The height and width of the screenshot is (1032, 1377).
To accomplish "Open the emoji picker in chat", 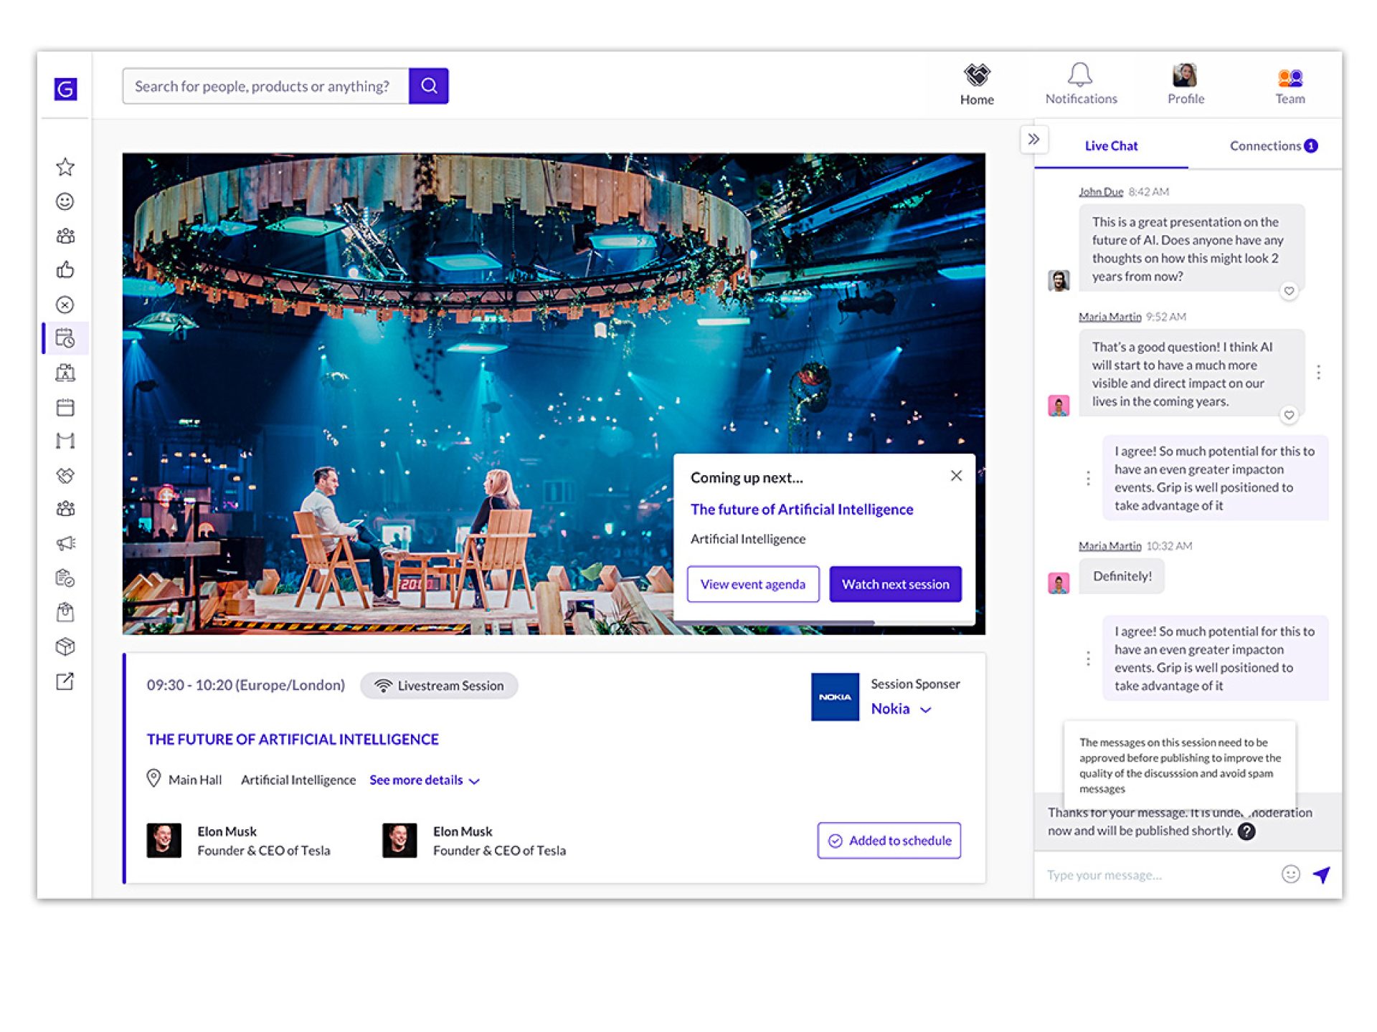I will click(1290, 874).
